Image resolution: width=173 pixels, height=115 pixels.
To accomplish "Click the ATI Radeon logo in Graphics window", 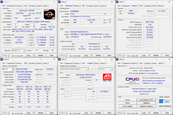I will coord(107,77).
